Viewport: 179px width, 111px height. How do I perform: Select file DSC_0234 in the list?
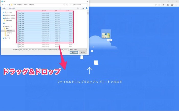coord(45,20)
